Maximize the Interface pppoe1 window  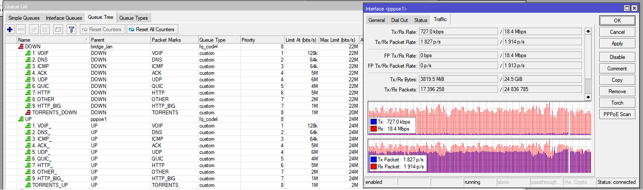point(628,8)
